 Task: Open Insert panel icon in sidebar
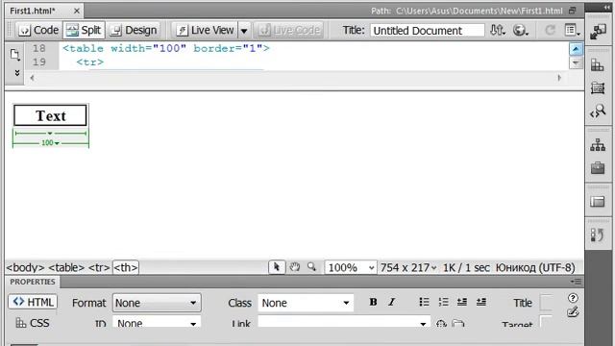[598, 32]
